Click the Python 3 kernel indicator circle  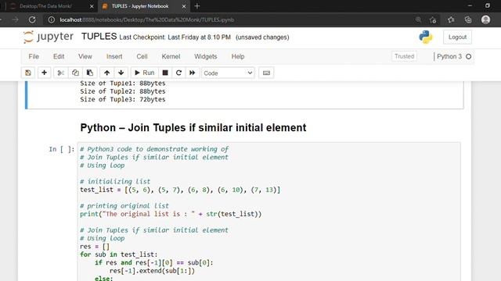point(468,56)
